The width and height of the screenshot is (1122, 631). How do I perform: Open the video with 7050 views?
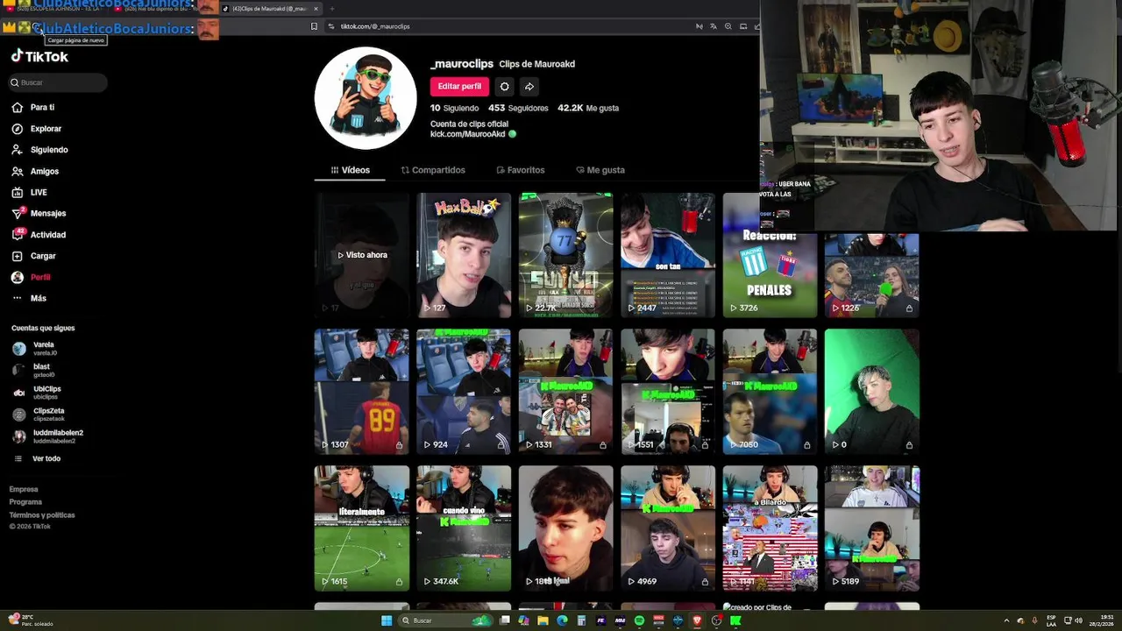pos(770,392)
